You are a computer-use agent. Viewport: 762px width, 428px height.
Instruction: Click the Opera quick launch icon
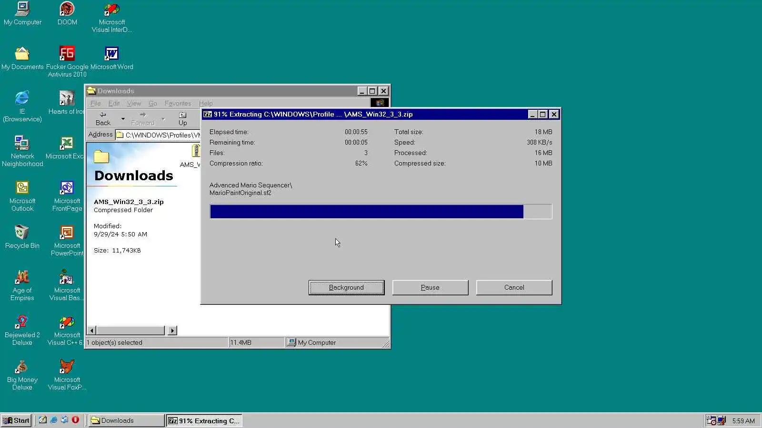coord(75,420)
